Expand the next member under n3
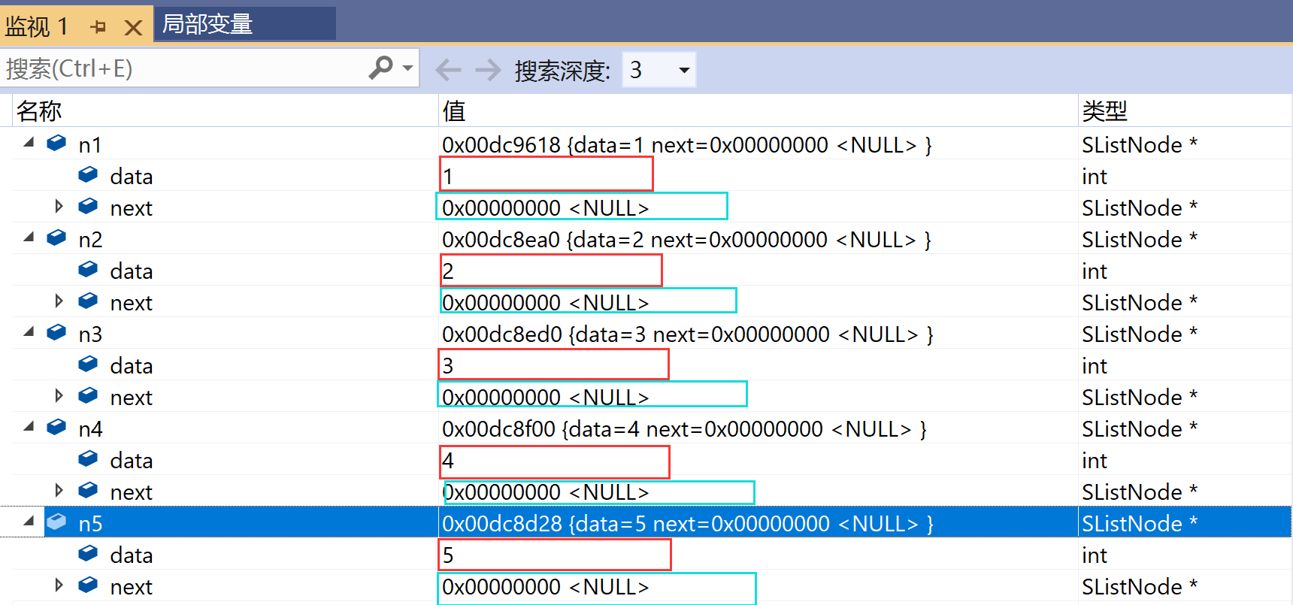The width and height of the screenshot is (1293, 605). [x=59, y=395]
